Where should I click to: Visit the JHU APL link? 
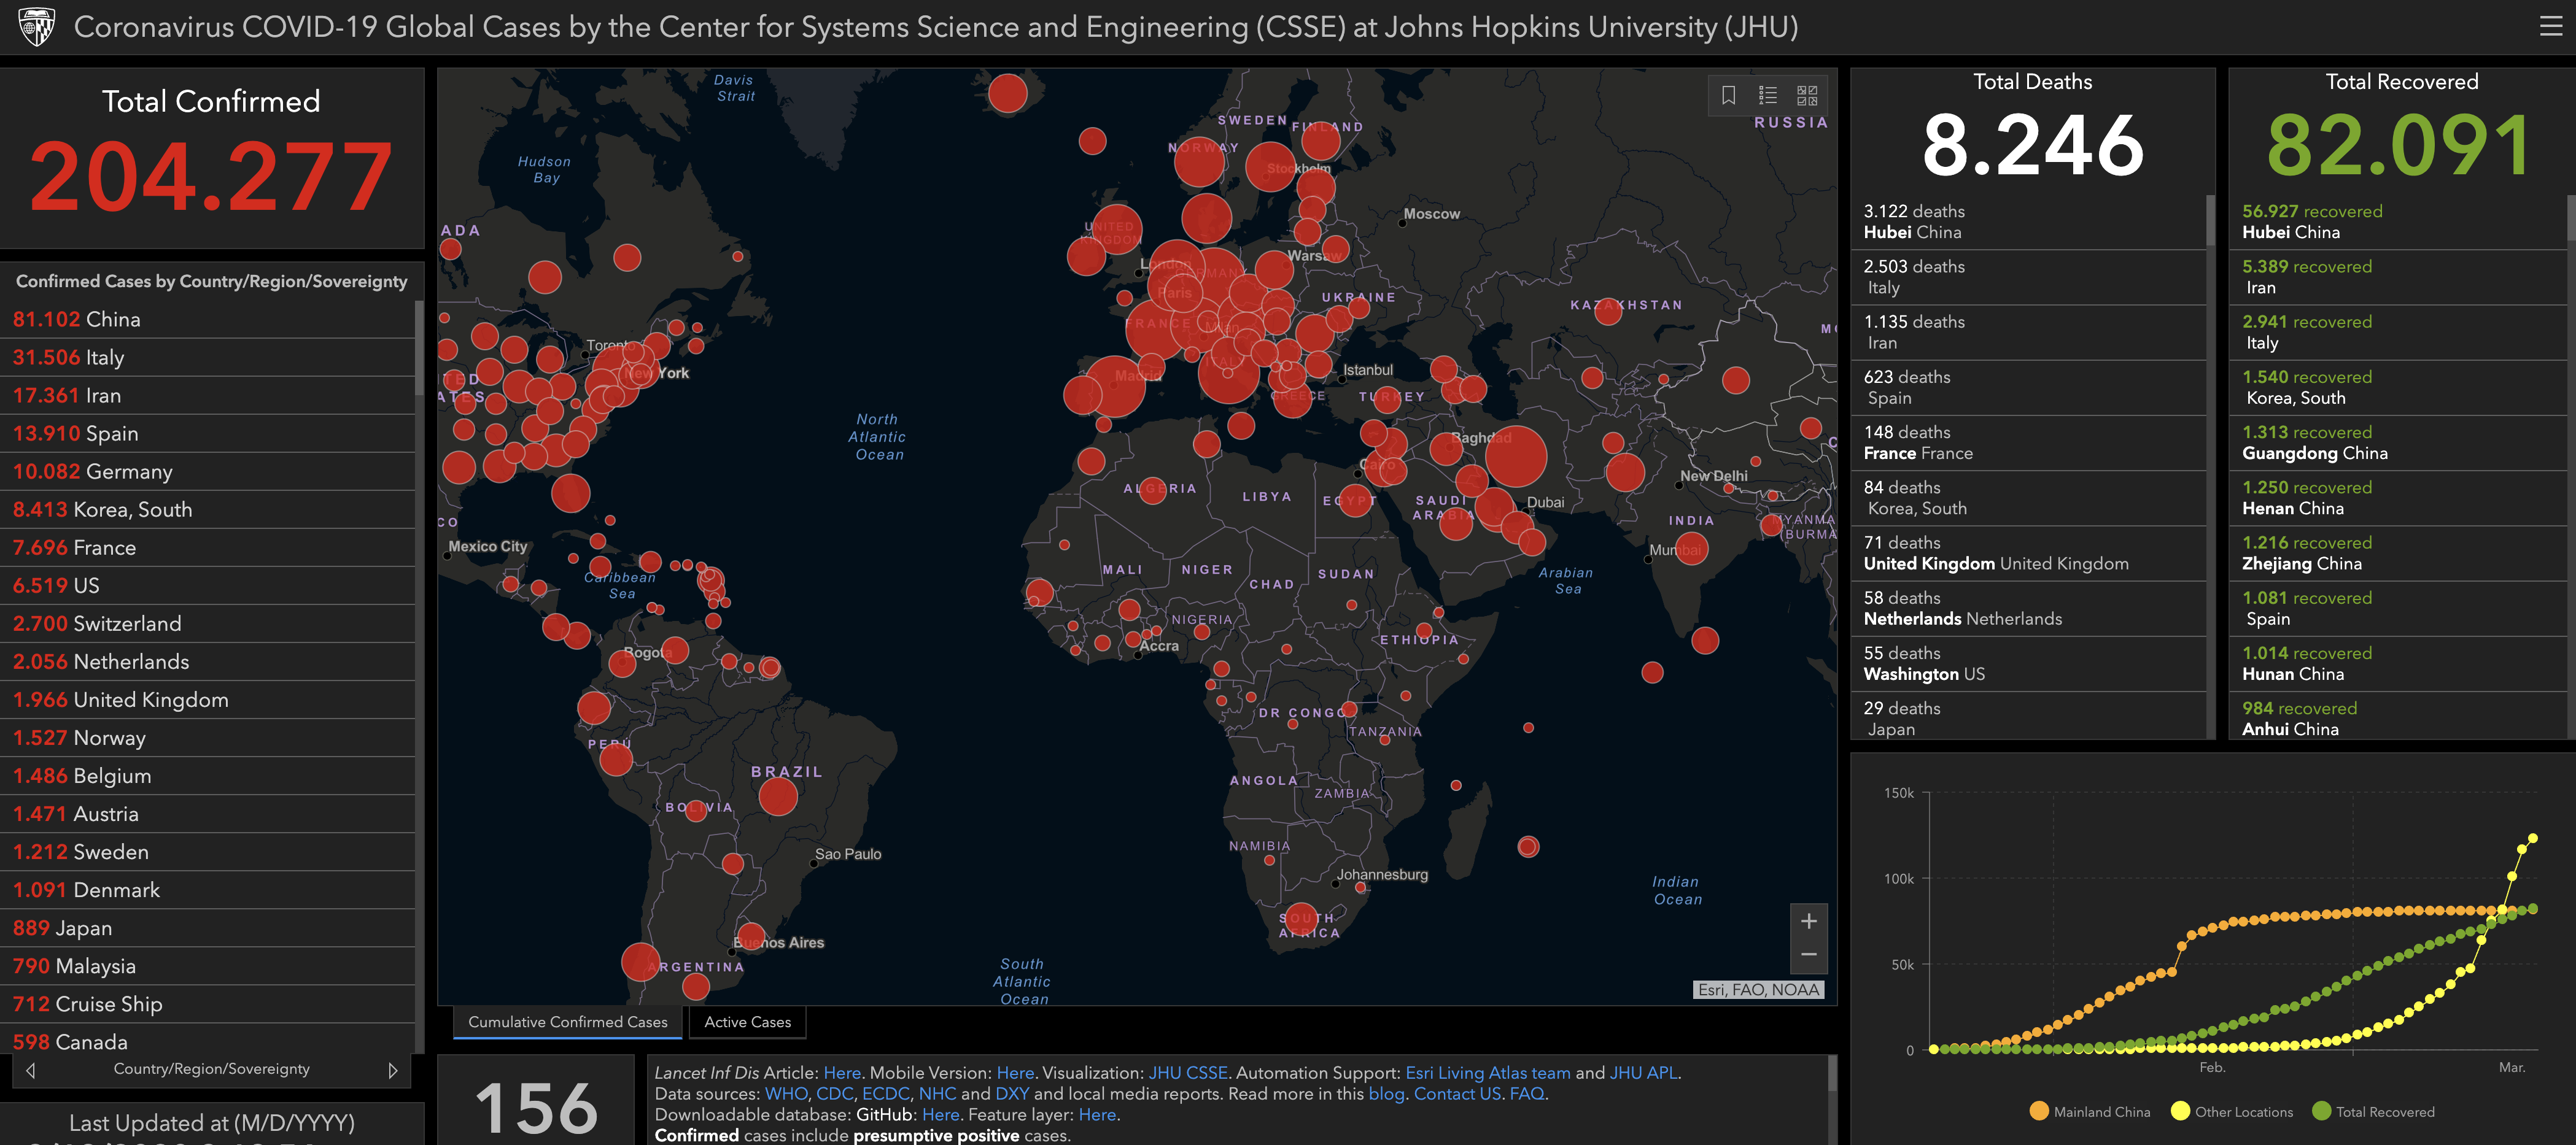click(x=1644, y=1073)
